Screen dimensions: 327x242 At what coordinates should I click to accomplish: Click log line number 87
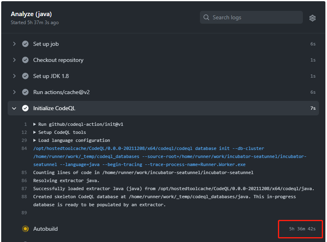[24, 189]
